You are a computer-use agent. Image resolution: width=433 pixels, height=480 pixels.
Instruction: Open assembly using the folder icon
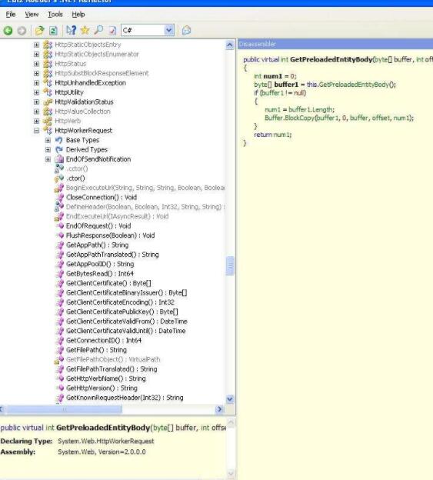click(x=39, y=30)
